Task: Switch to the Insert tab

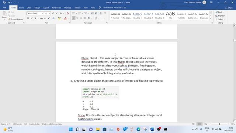Action: (x=21, y=8)
